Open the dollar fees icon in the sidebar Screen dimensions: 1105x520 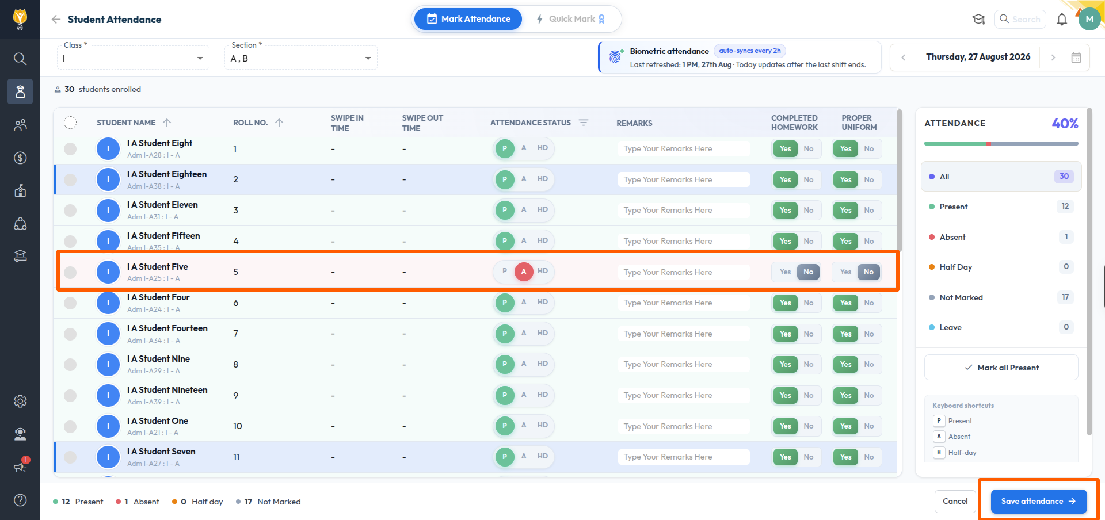(20, 158)
